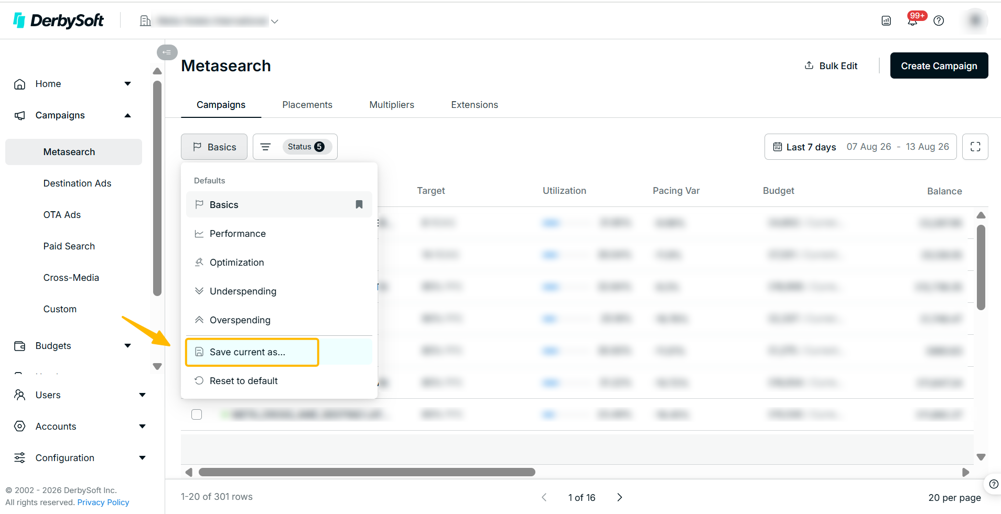The image size is (1001, 514).
Task: Open the Basics view dropdown button
Action: coord(214,147)
